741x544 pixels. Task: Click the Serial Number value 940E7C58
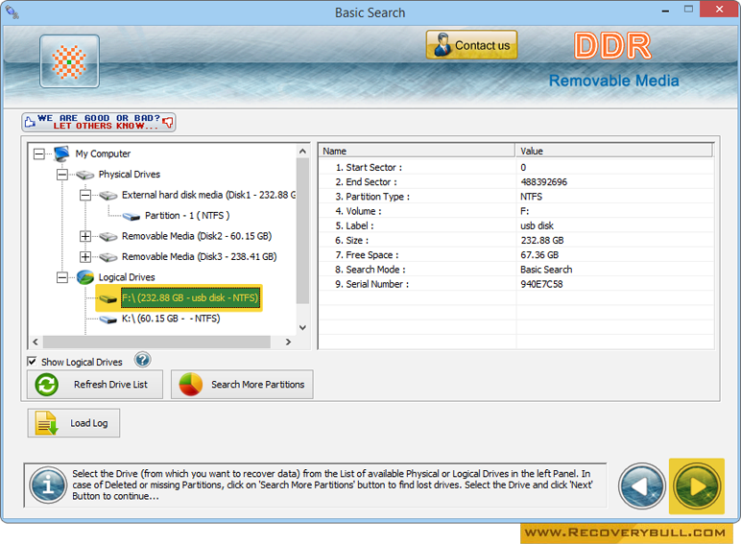(541, 284)
